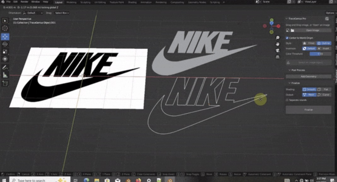Set Style to Outline
The height and width of the screenshot is (182, 337).
coord(324,43)
